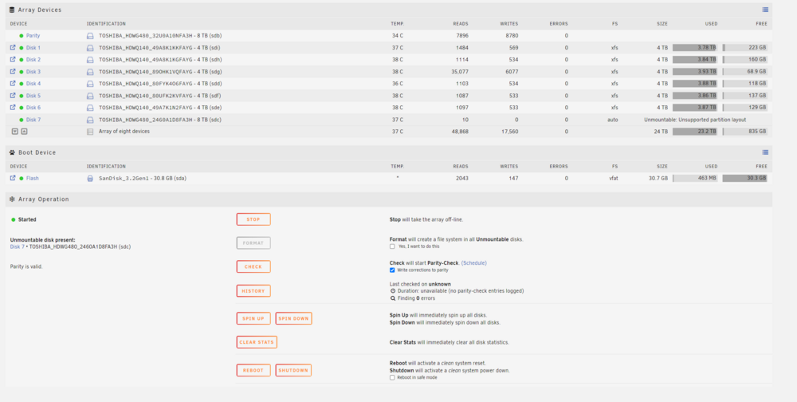
Task: Click the Disk 3 reads value 35,077
Action: click(x=460, y=72)
